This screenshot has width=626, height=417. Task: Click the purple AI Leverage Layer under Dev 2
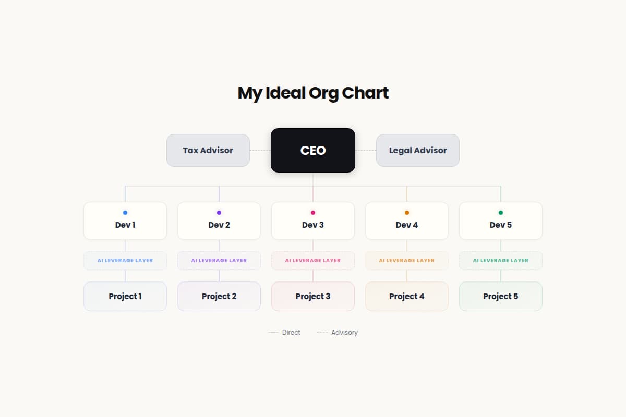(x=219, y=260)
